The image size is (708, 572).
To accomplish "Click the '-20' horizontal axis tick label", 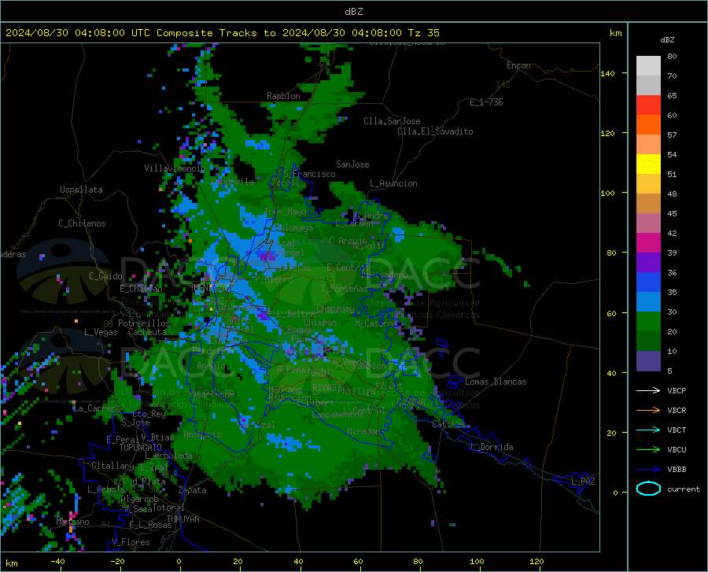I will click(117, 561).
